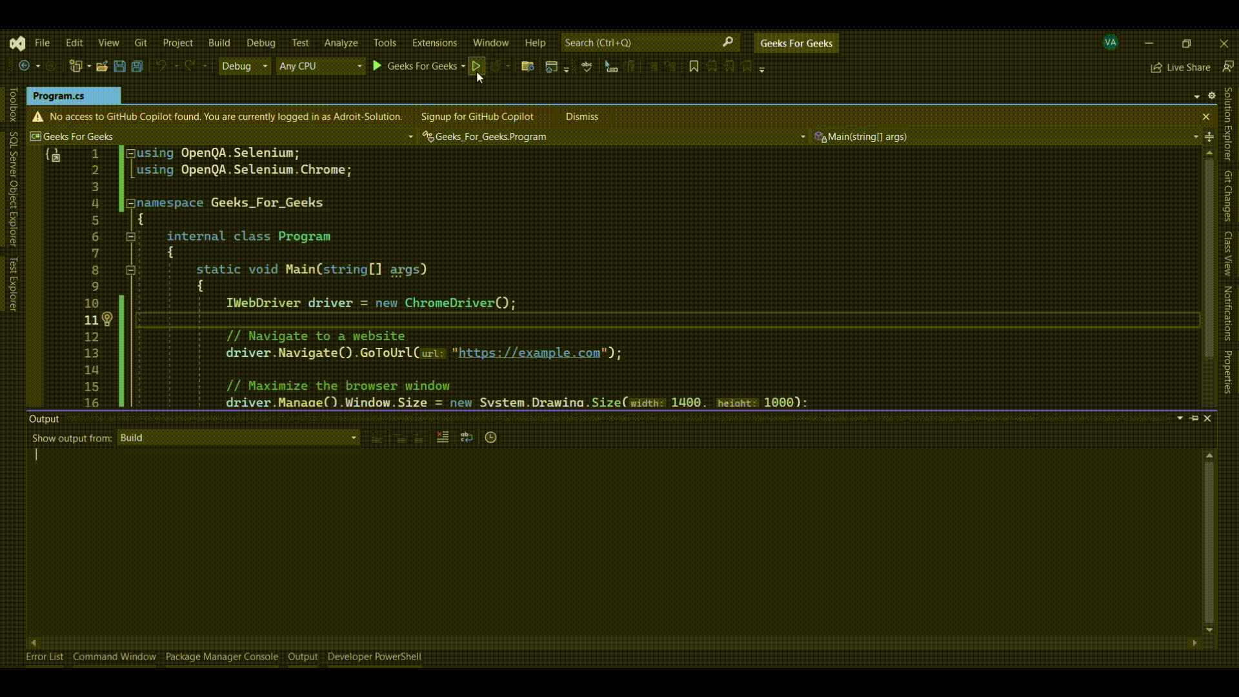Pin the Output window using its pin icon
1239x697 pixels.
click(x=1195, y=418)
